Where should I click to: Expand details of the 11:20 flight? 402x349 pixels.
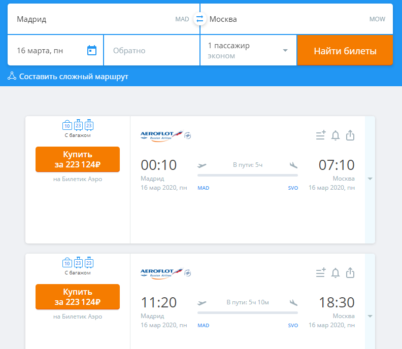point(370,316)
